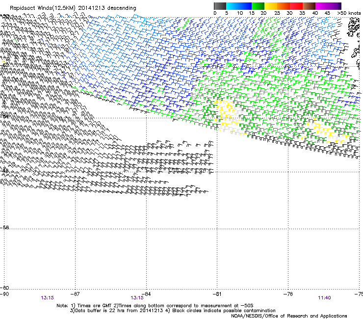Click the green 15-20 knots legend swatch

coord(258,6)
